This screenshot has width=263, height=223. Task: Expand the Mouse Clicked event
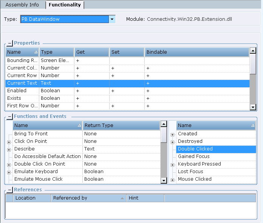point(172,180)
